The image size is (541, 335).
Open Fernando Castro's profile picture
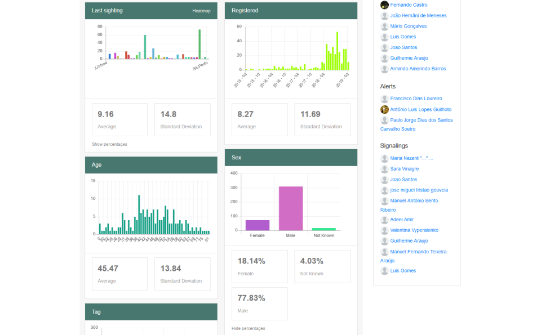[x=384, y=5]
